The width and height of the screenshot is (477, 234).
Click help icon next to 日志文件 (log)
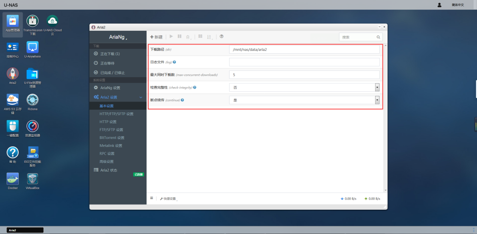pos(174,62)
